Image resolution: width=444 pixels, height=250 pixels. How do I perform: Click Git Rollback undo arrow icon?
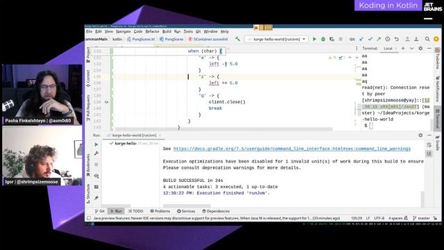(396, 39)
